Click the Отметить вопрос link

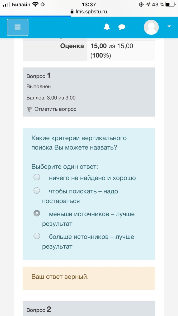tap(55, 109)
